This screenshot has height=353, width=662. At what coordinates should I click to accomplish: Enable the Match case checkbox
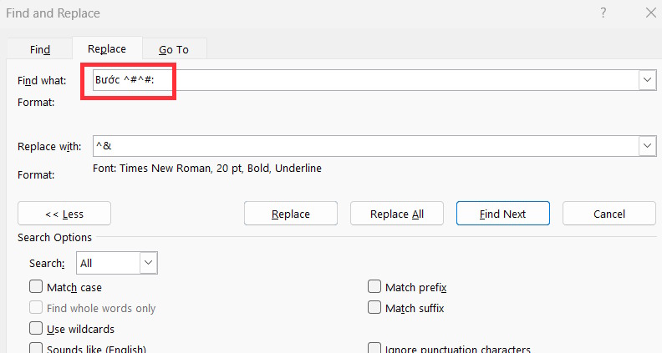point(36,287)
